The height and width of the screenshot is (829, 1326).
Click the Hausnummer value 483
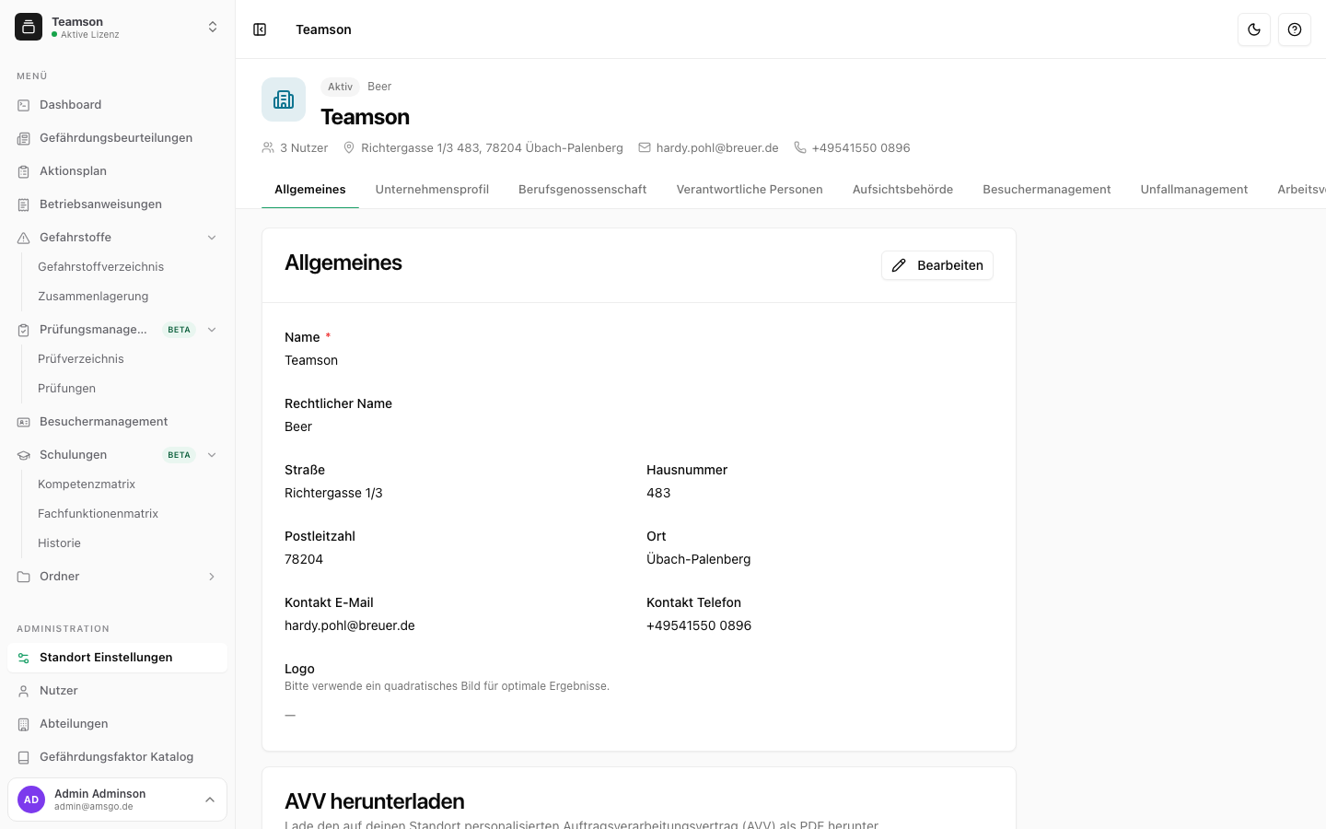click(658, 493)
